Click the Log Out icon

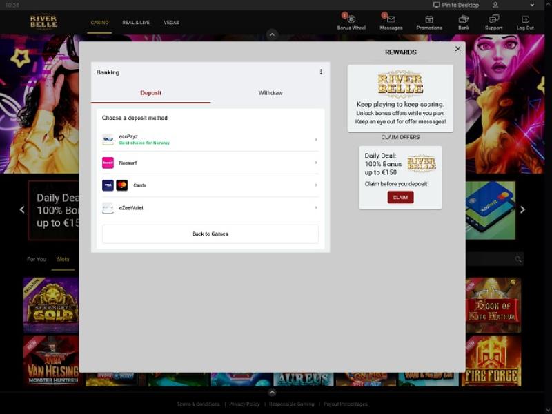[525, 20]
